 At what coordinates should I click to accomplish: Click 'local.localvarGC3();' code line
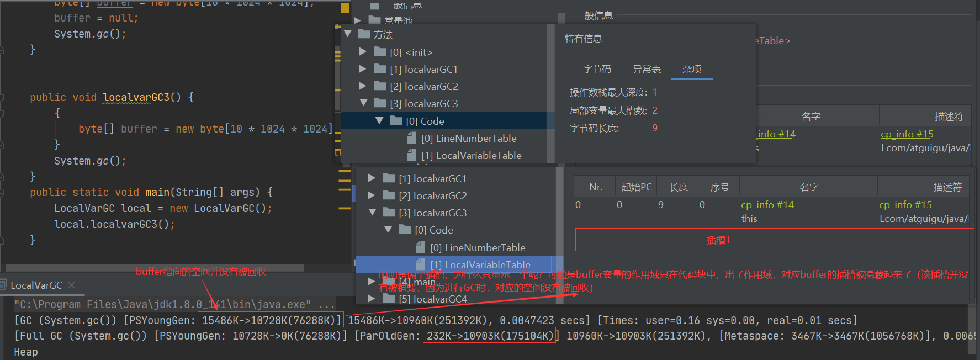(114, 225)
